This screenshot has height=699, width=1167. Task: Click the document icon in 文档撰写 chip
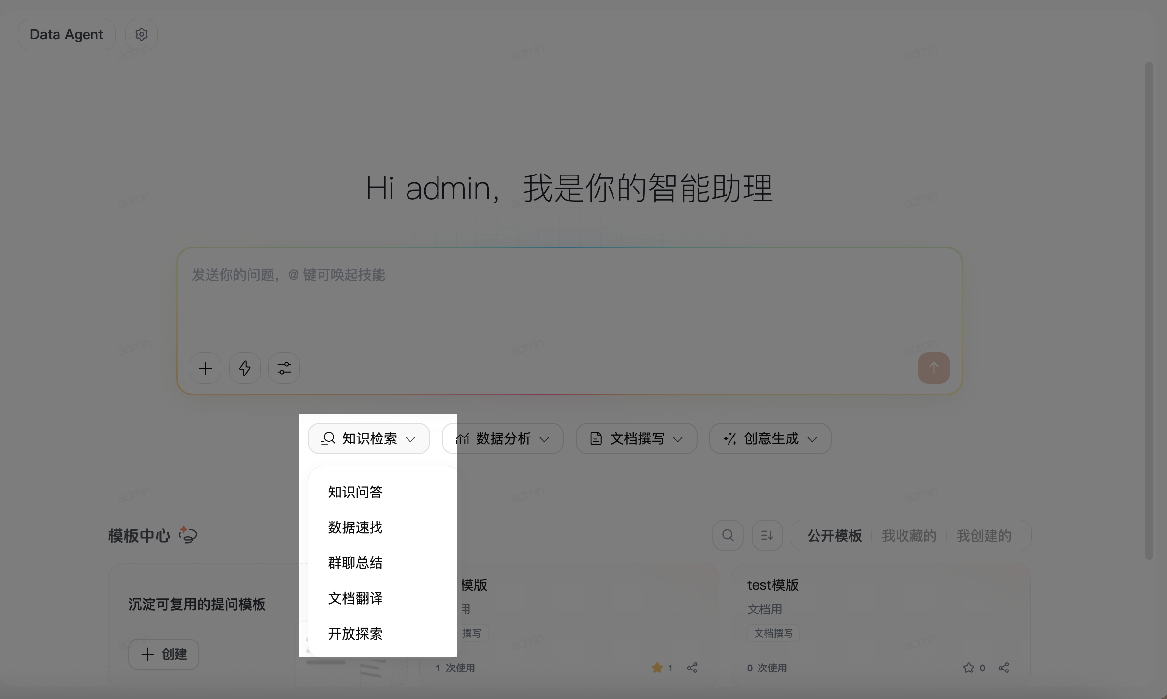coord(596,438)
